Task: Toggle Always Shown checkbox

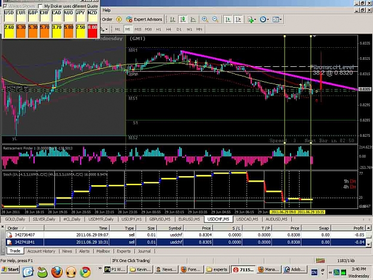Action: 5,6
